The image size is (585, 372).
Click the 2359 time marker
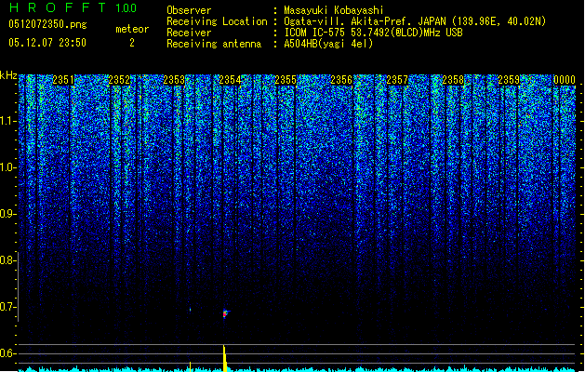click(x=509, y=80)
